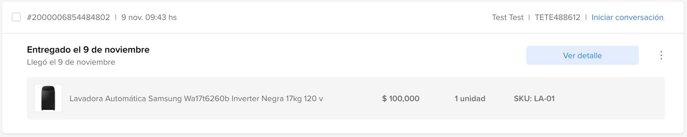Click the Samsung washing machine thumbnail
687x137 pixels.
click(x=48, y=98)
